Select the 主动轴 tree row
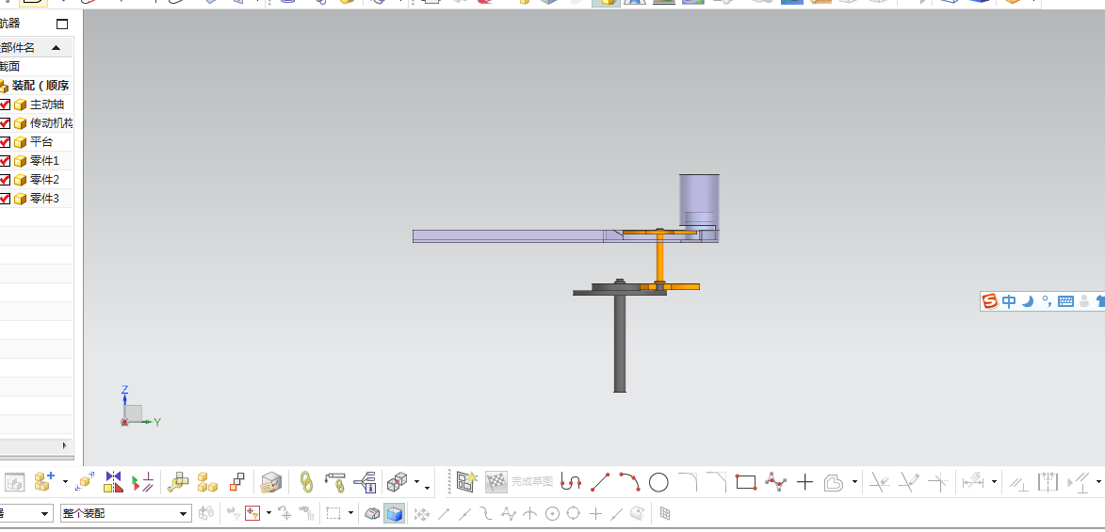Image resolution: width=1105 pixels, height=532 pixels. point(37,105)
